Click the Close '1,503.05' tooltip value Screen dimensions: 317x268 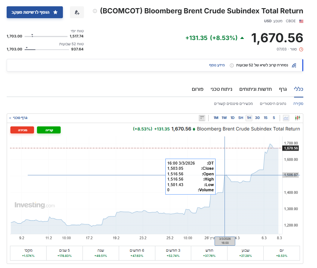coord(175,168)
